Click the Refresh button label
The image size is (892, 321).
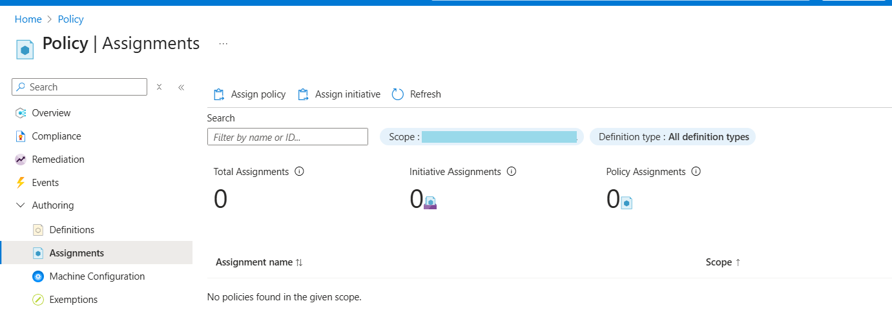pyautogui.click(x=426, y=94)
